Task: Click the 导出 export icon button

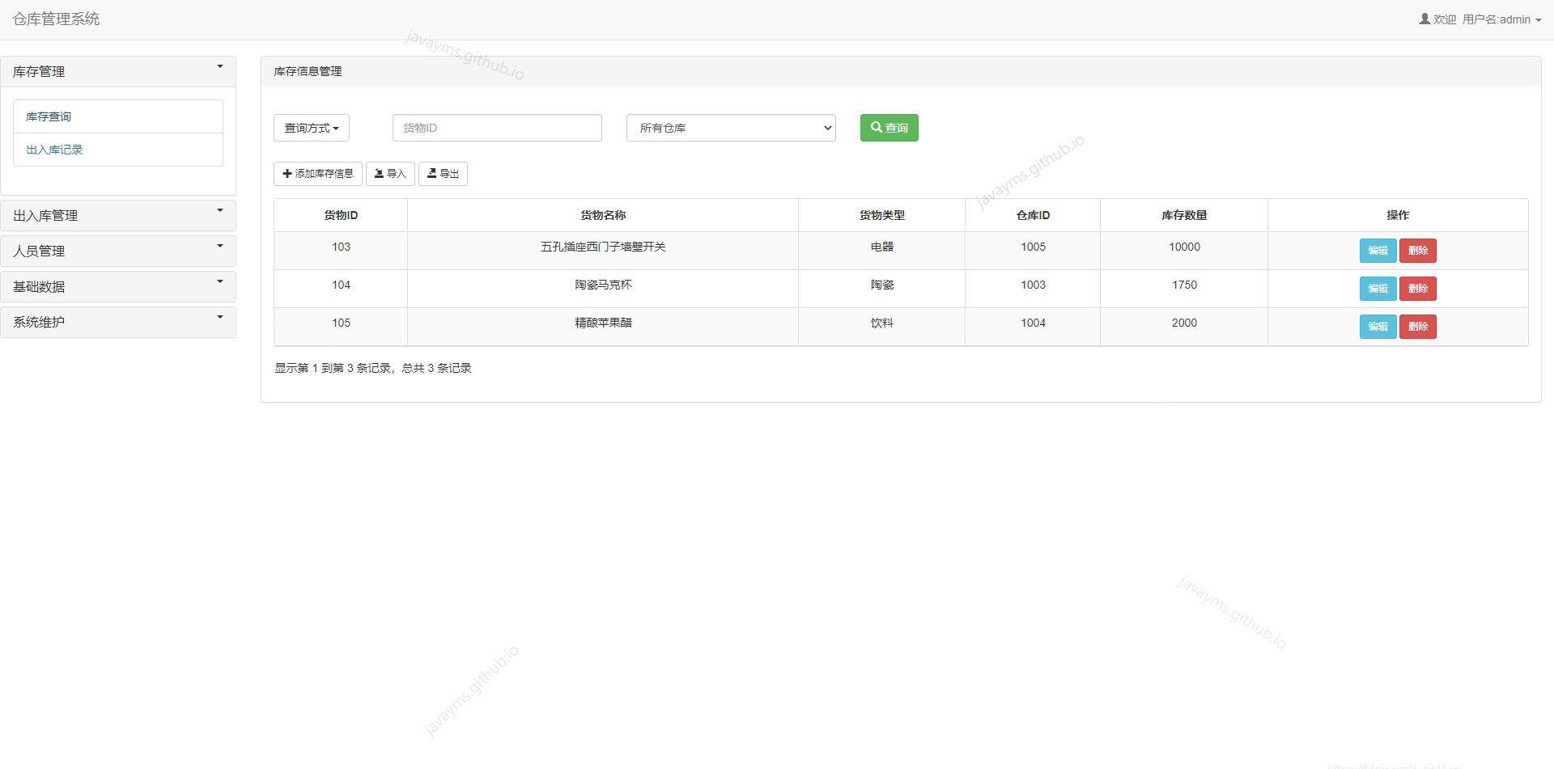Action: point(432,173)
